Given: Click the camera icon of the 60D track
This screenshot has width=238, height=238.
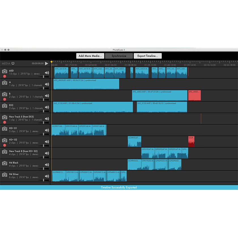Looking at the screenshot, I should tap(5, 71).
